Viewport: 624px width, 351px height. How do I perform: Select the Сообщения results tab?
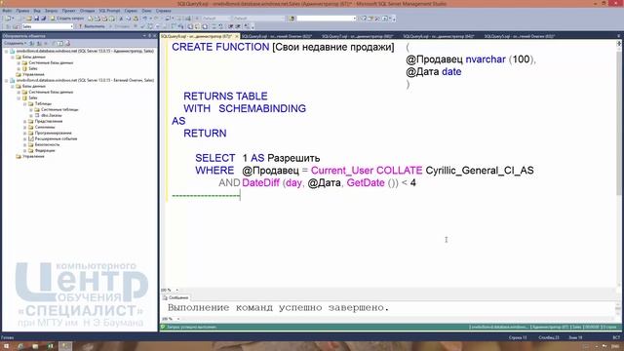pyautogui.click(x=175, y=297)
